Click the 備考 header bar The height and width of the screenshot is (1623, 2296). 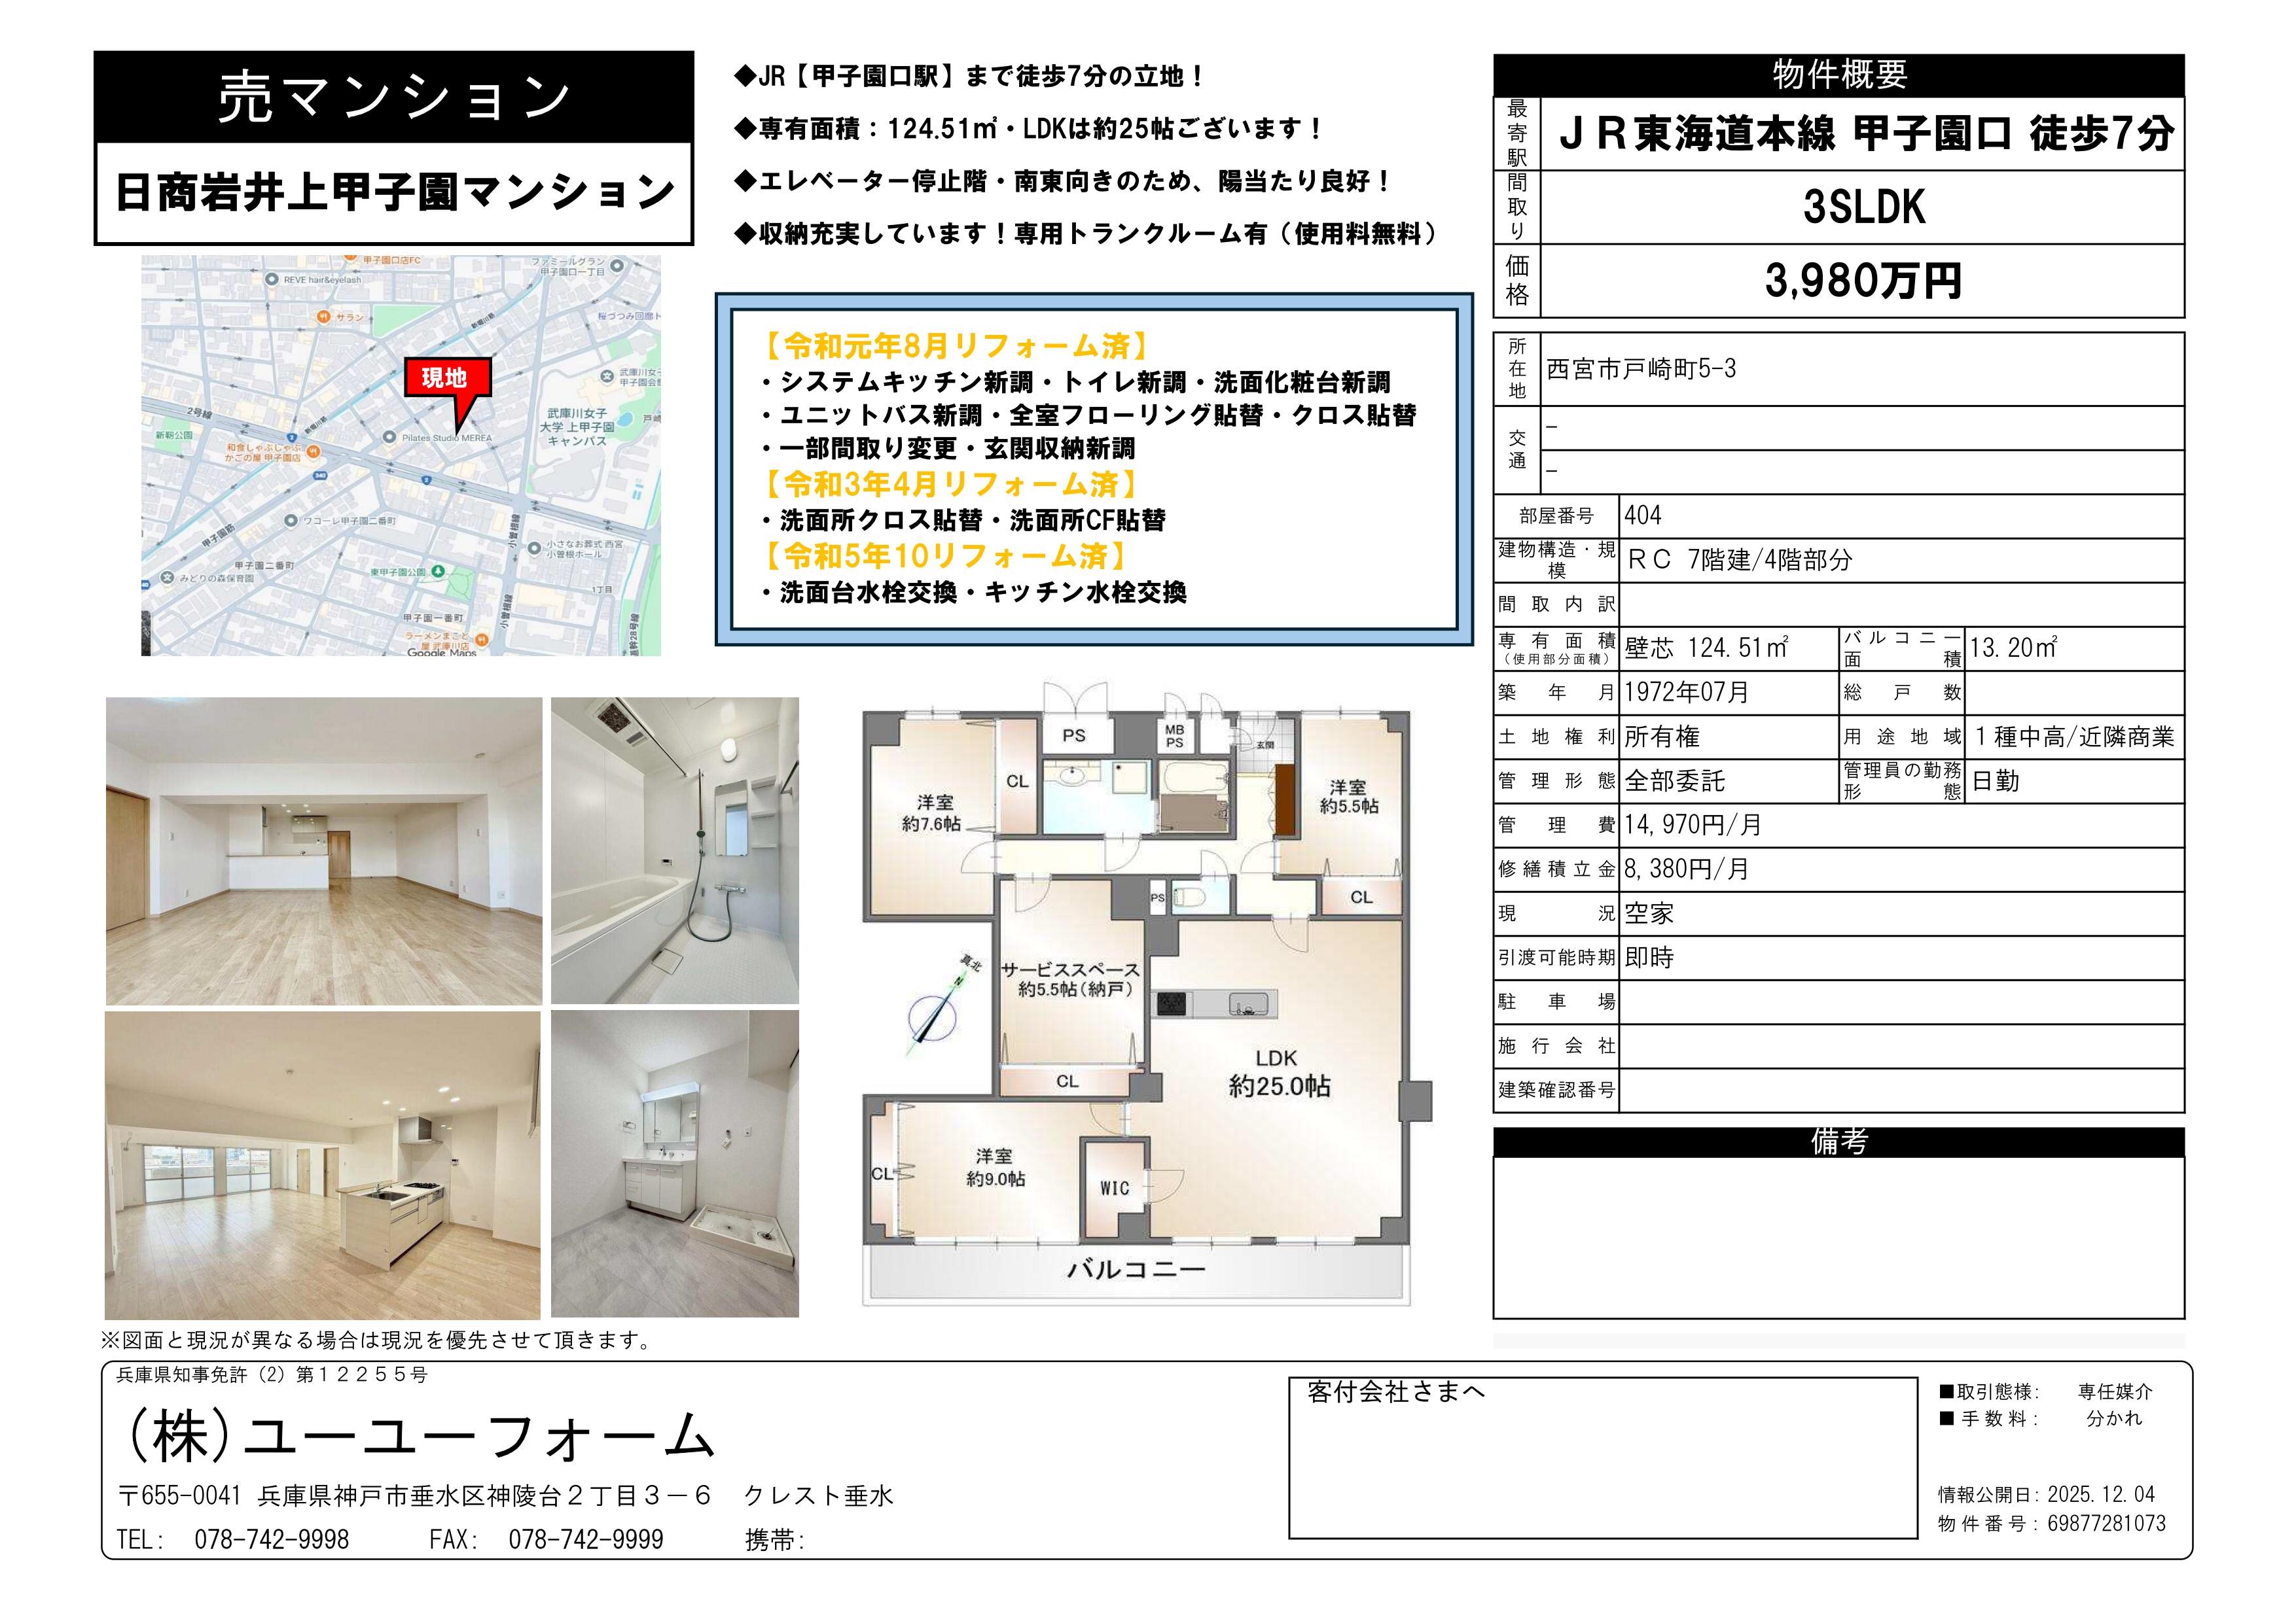pyautogui.click(x=1838, y=1142)
